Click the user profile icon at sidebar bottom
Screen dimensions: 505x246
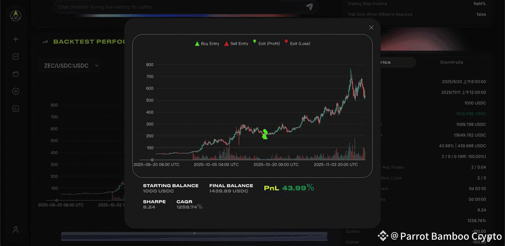(x=15, y=229)
